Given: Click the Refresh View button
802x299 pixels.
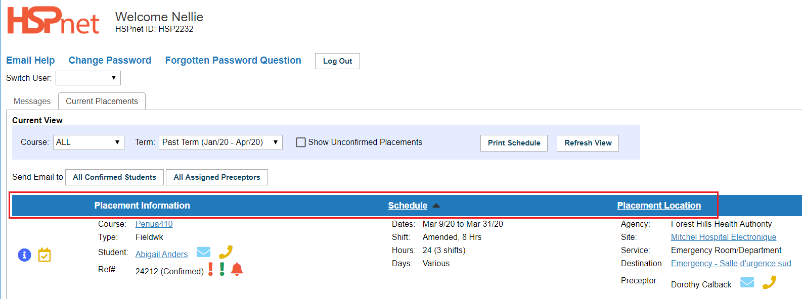Looking at the screenshot, I should (x=588, y=143).
